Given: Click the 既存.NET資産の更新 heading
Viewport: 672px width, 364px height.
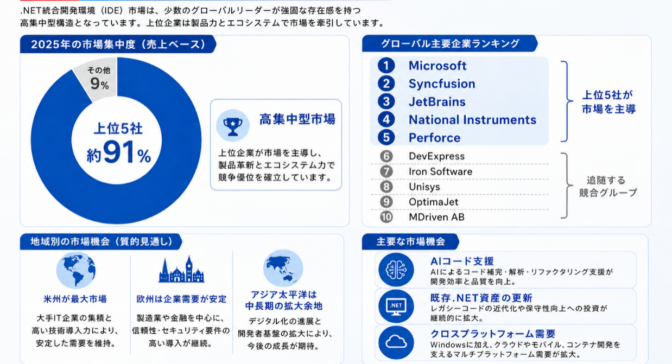Looking at the screenshot, I should click(481, 297).
